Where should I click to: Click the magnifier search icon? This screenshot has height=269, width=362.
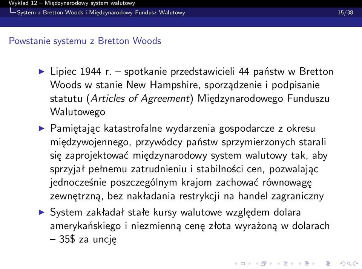(349, 264)
